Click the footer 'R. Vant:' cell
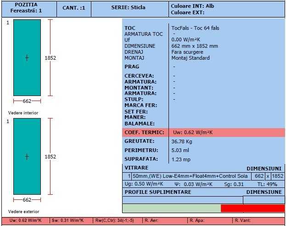 [258, 220]
